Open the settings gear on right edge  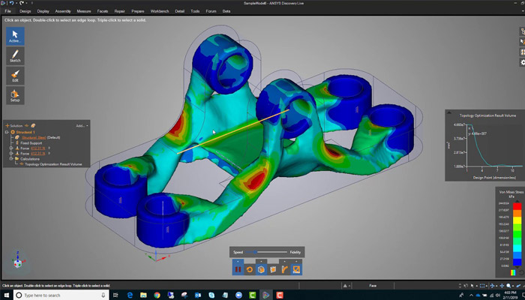click(x=523, y=62)
